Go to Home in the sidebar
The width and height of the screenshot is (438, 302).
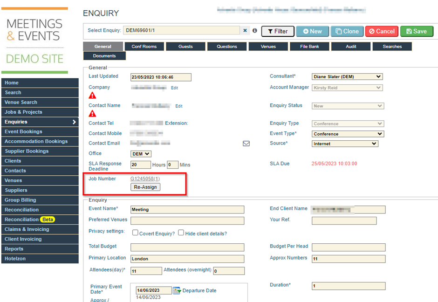40,82
